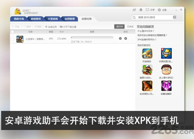194x139 pixels.
Task: Click the 机械塔防 label
Action: coord(147,61)
